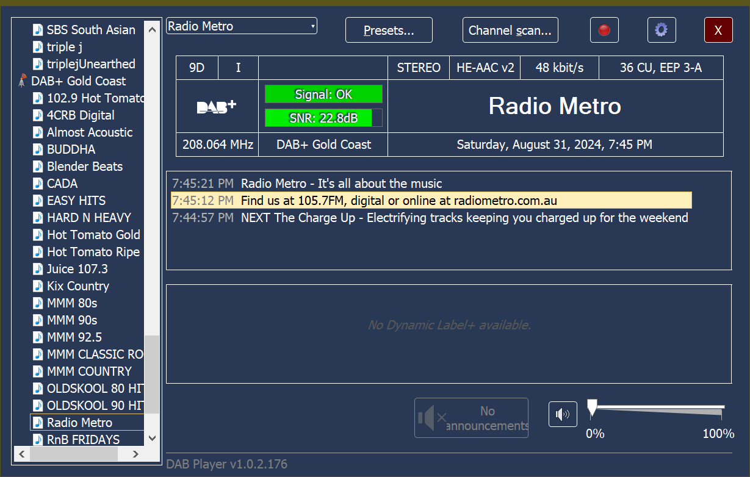Click the music note icon beside triple j

click(38, 47)
